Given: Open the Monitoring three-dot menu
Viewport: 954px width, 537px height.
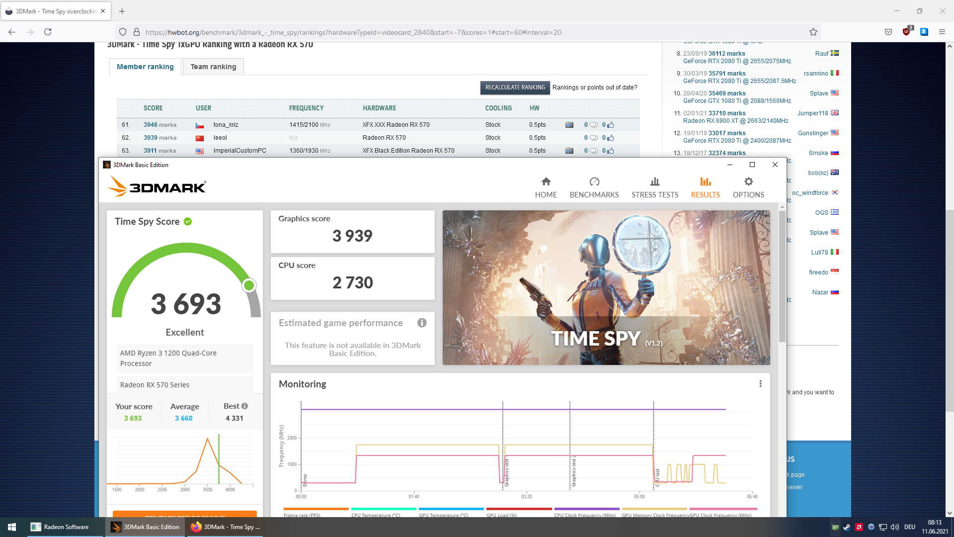Looking at the screenshot, I should [760, 384].
